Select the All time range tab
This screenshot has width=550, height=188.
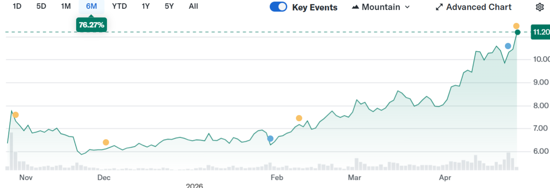pos(193,6)
